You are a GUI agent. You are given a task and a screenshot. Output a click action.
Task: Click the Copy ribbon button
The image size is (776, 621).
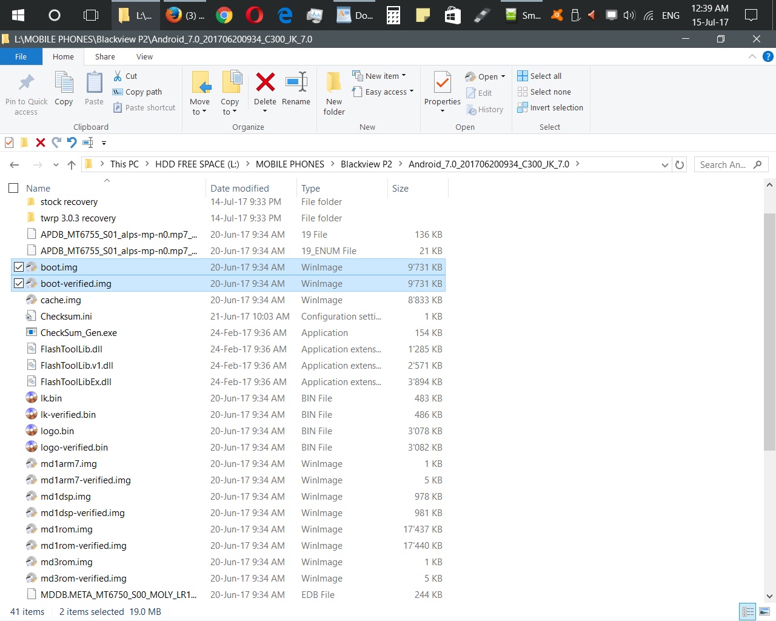[x=64, y=89]
